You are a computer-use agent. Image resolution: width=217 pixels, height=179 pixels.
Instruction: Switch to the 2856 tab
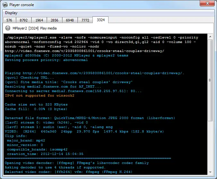tap(55, 20)
